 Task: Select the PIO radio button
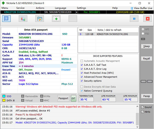pyautogui.click(x=143, y=33)
